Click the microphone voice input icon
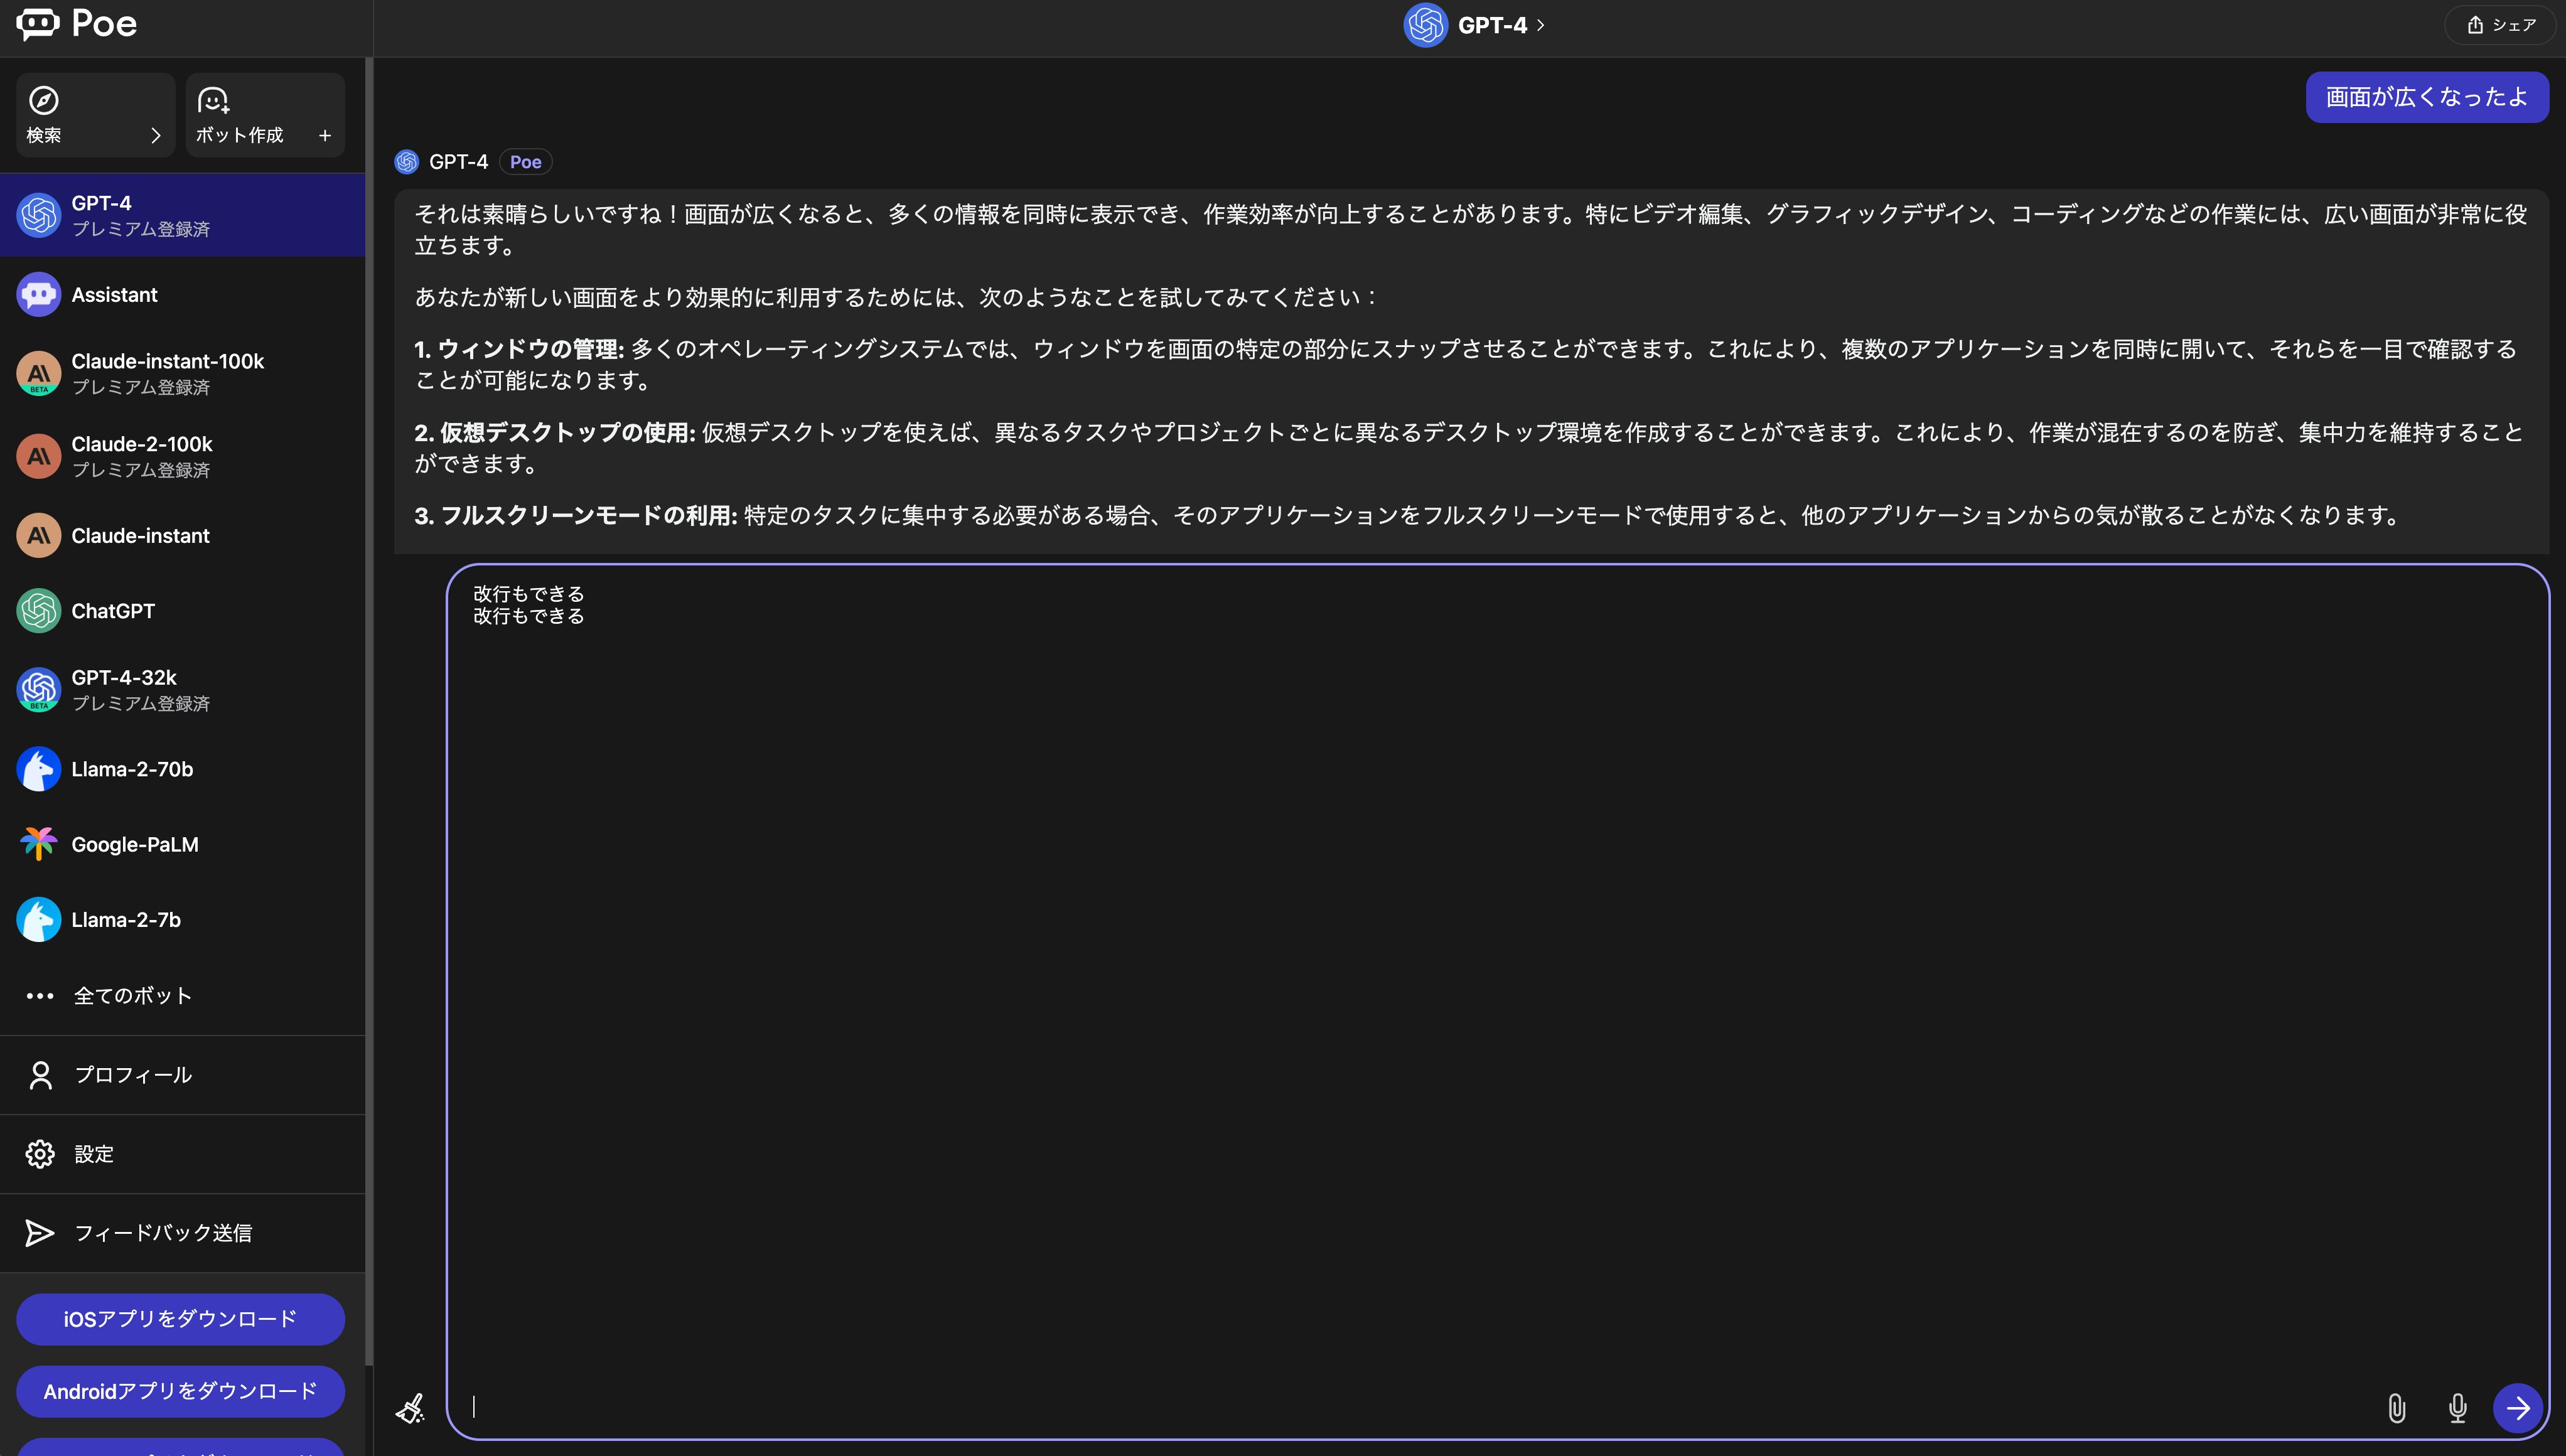 (x=2458, y=1408)
